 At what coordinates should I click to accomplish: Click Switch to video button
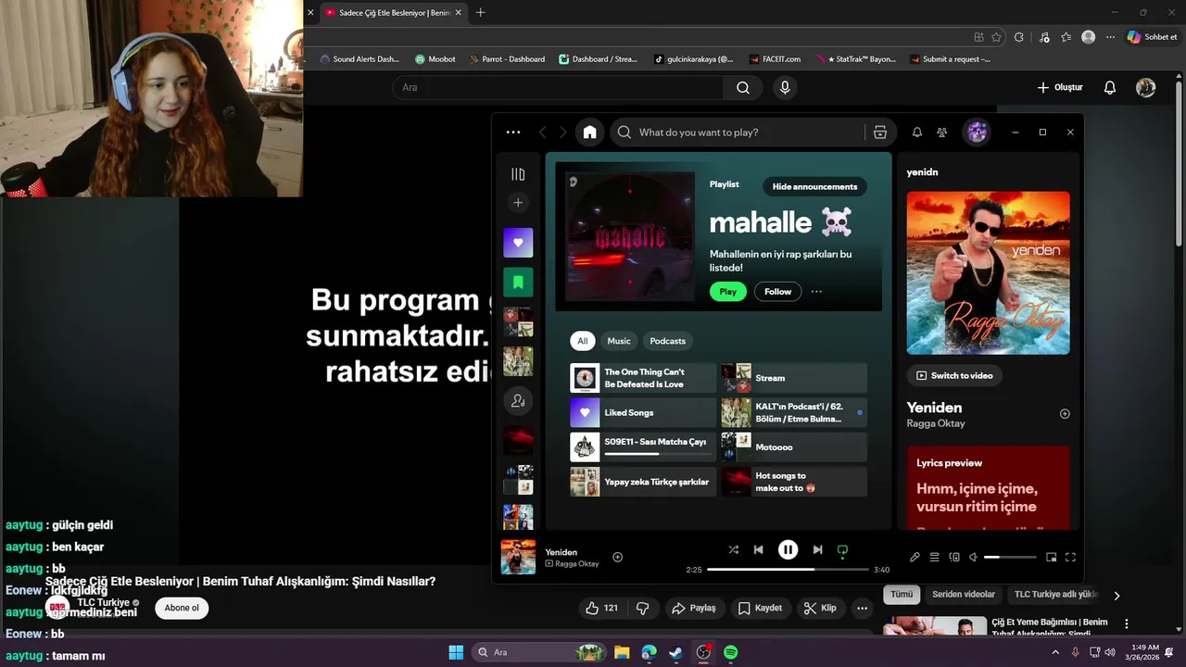tap(954, 375)
